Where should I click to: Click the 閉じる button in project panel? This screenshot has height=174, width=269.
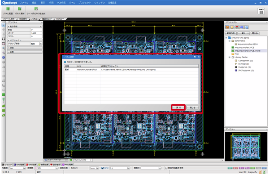pyautogui.click(x=255, y=33)
